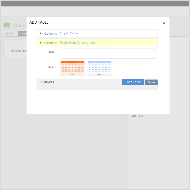
Task: Click the ADD TABLE dialog title
Action: [x=39, y=22]
